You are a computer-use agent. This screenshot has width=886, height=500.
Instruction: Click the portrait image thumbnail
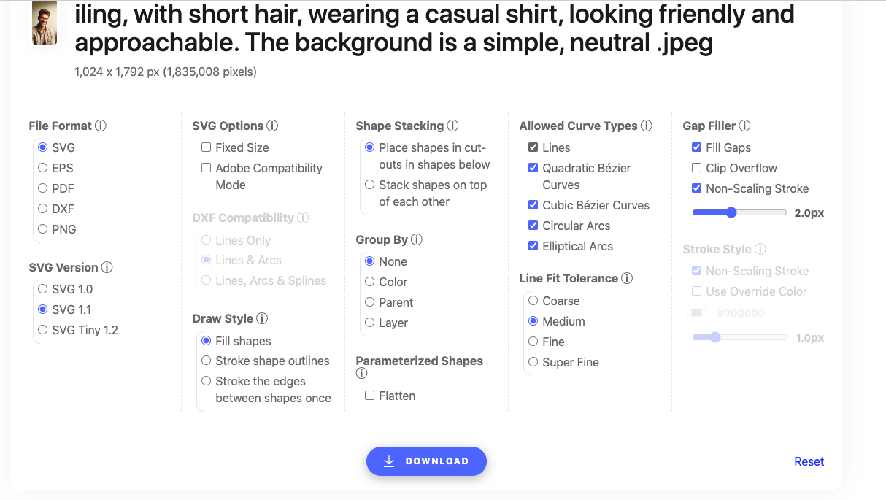(x=44, y=23)
